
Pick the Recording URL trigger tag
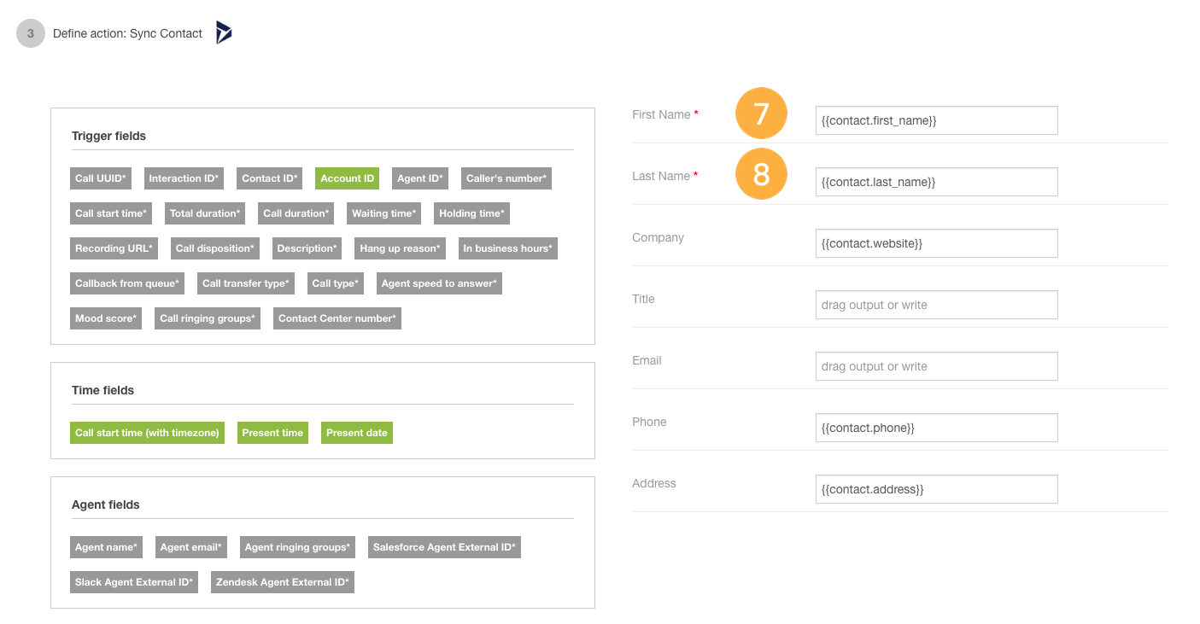click(114, 248)
